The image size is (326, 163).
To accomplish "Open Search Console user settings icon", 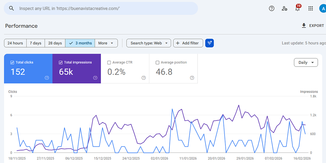I will (285, 8).
